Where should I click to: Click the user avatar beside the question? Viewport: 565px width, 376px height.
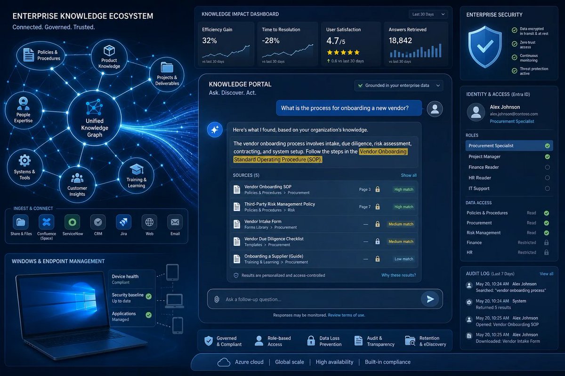click(x=435, y=109)
